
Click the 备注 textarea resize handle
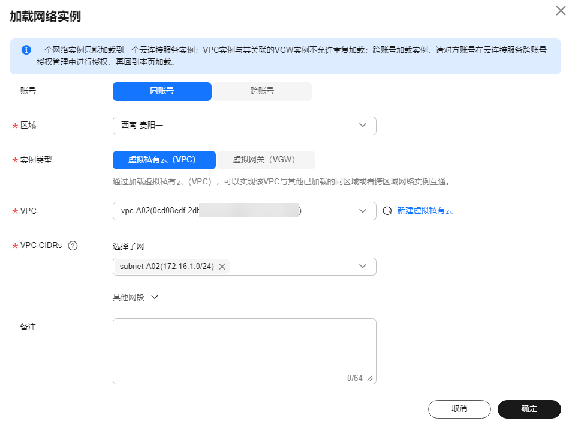pyautogui.click(x=370, y=378)
